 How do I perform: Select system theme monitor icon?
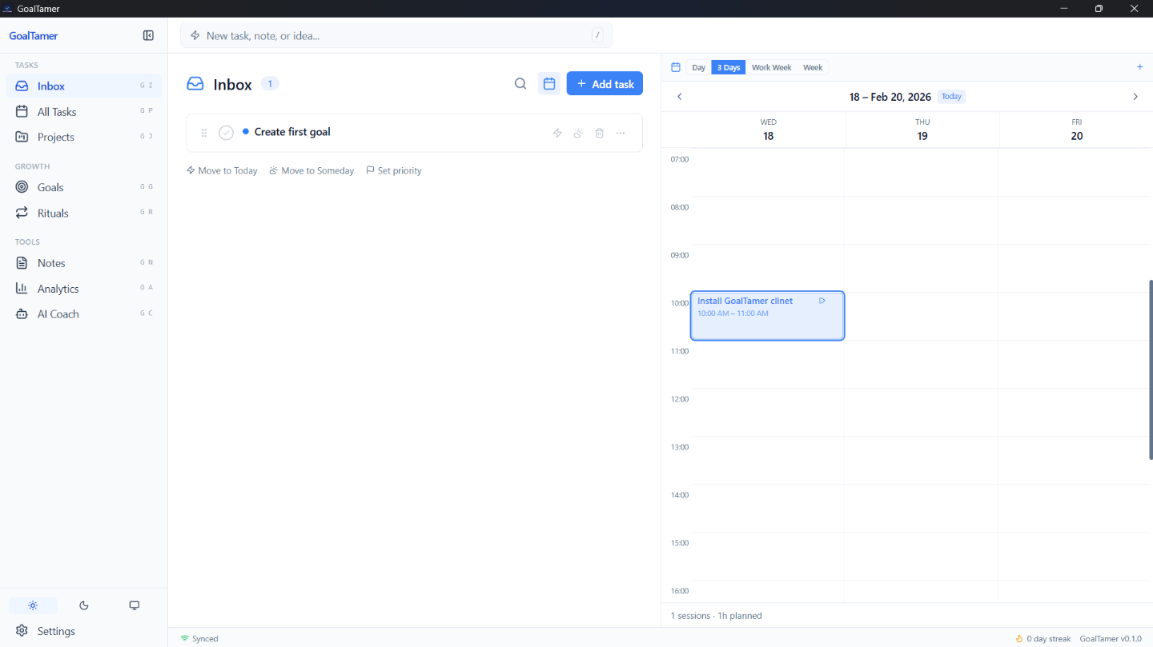135,605
